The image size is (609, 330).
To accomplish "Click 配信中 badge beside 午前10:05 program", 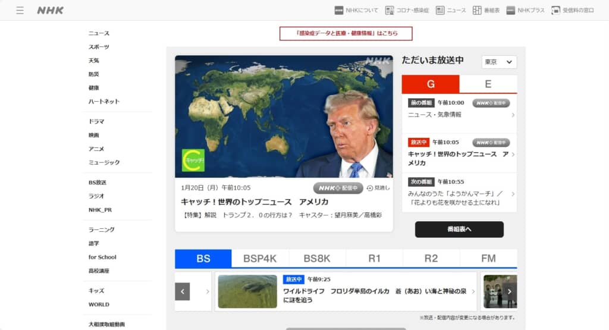I will [x=491, y=143].
